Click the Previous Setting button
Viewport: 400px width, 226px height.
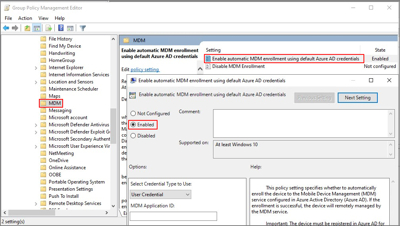click(314, 98)
